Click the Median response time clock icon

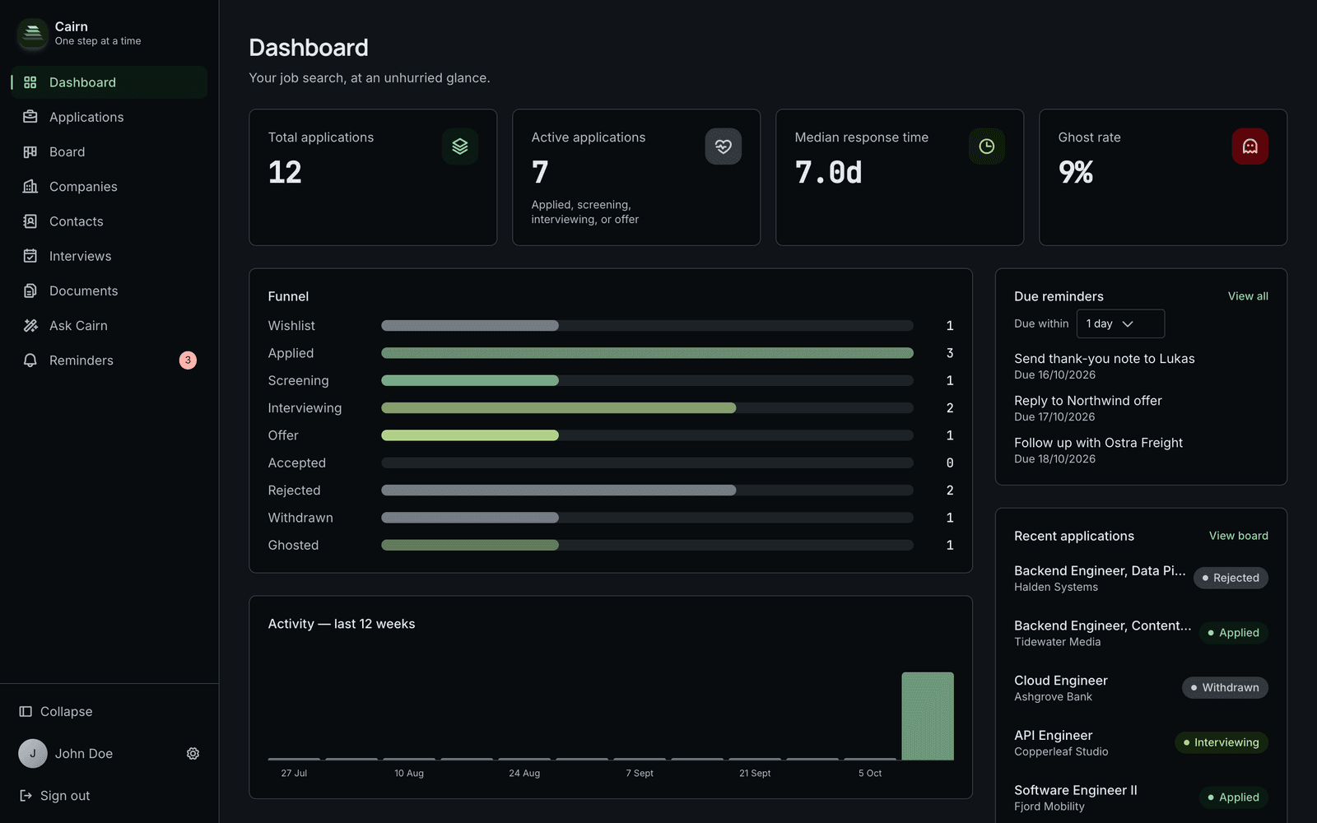tap(987, 146)
